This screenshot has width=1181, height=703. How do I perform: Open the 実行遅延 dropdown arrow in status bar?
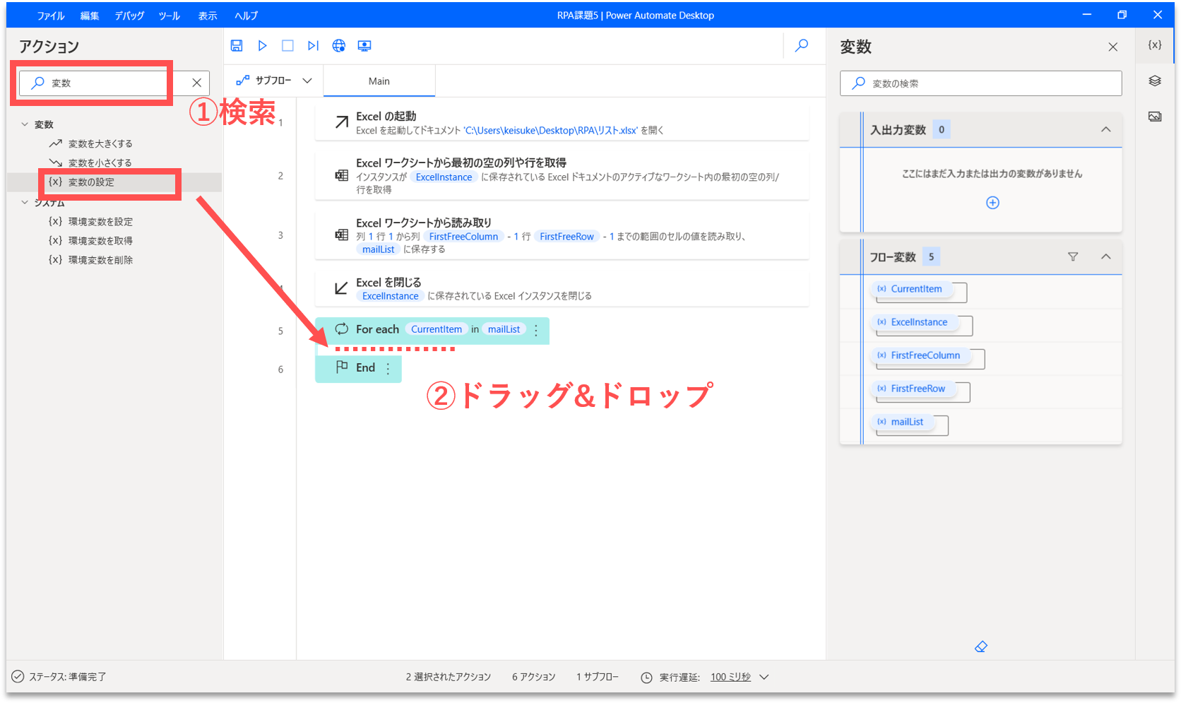coord(764,677)
